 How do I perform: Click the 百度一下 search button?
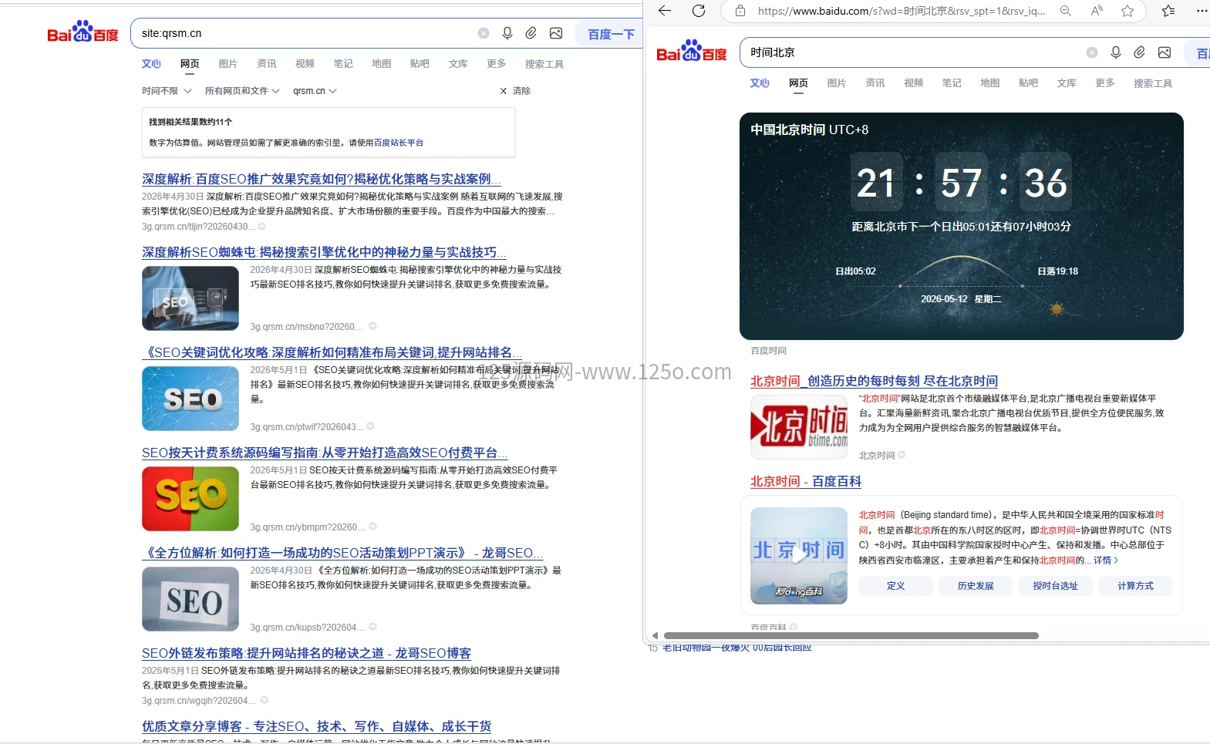[x=612, y=34]
